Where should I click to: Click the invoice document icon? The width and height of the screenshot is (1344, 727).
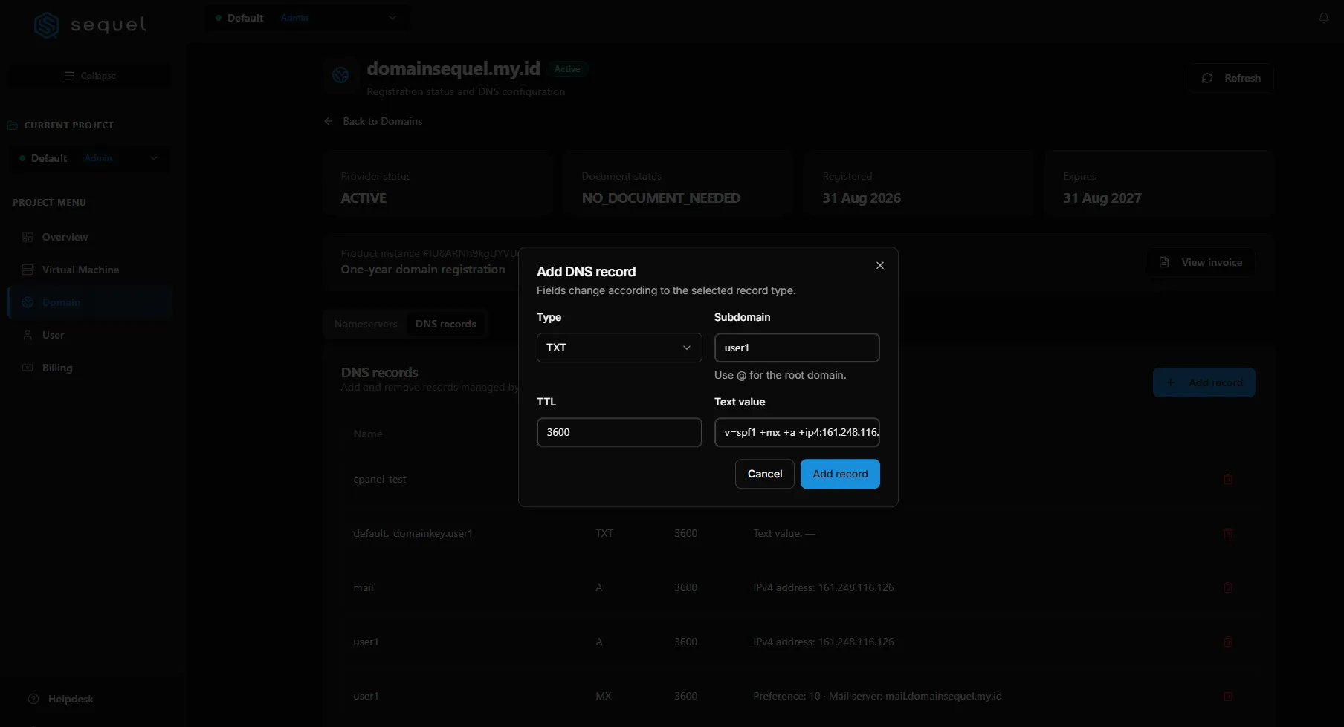(1164, 262)
